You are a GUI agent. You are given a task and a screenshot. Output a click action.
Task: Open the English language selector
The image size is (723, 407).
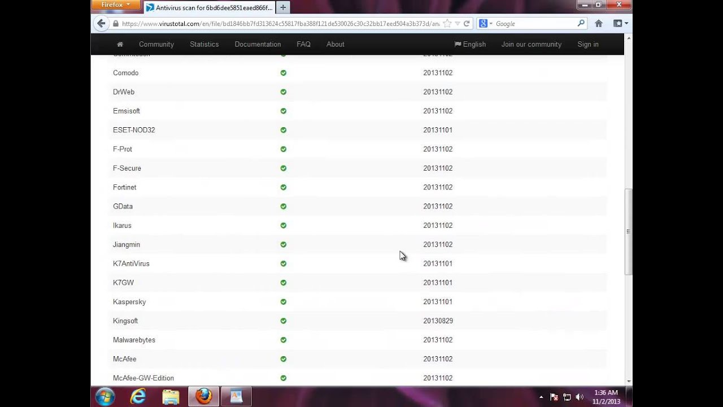click(x=470, y=44)
